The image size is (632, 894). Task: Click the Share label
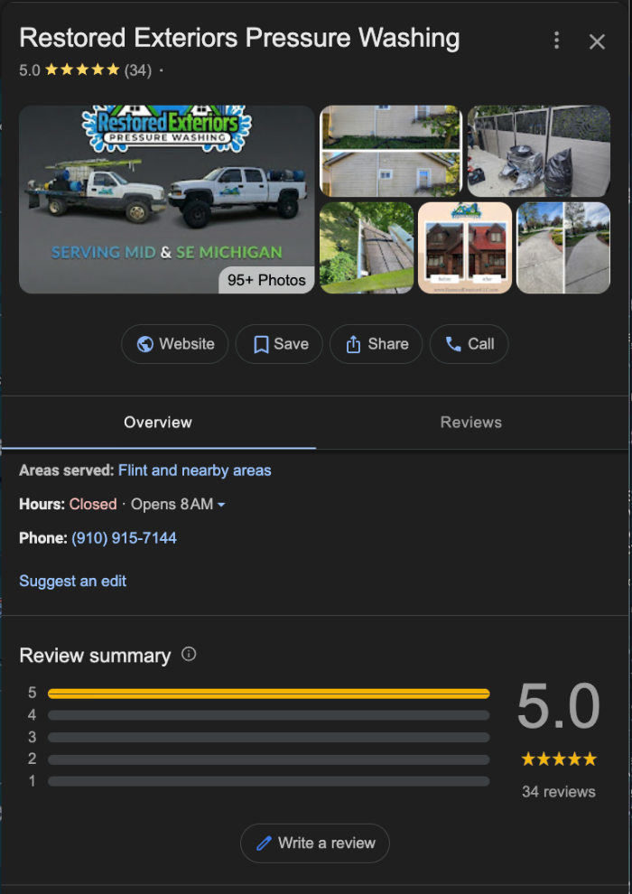(x=388, y=344)
